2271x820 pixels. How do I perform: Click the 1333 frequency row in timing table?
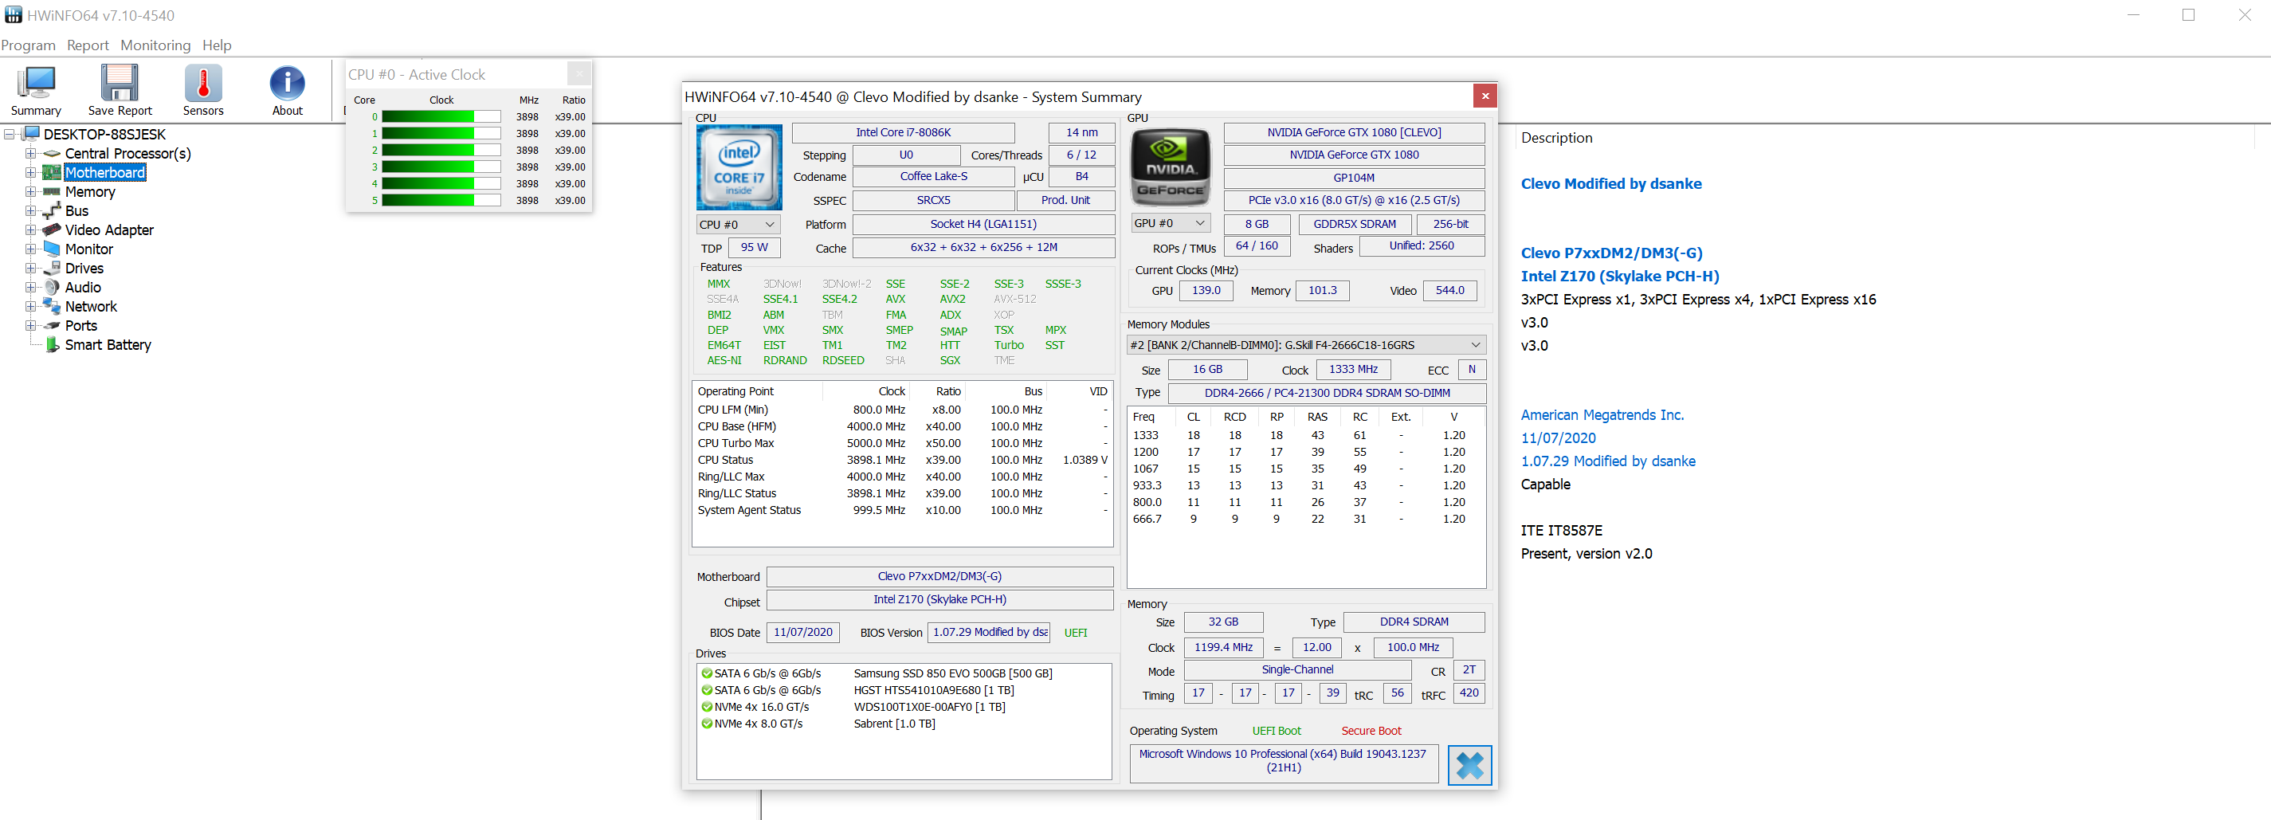[x=1306, y=436]
